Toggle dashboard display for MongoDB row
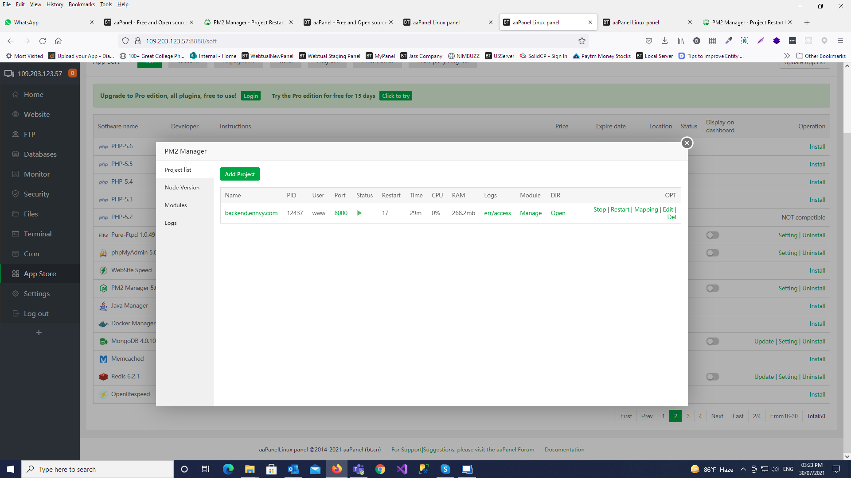 point(712,341)
